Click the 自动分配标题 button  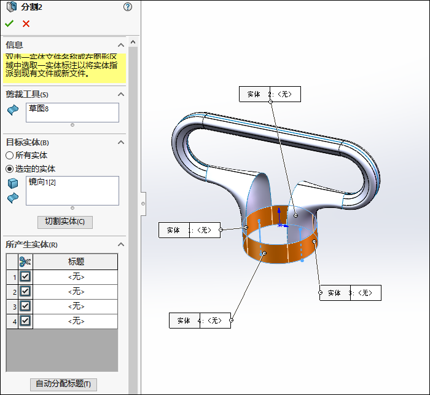pos(64,384)
